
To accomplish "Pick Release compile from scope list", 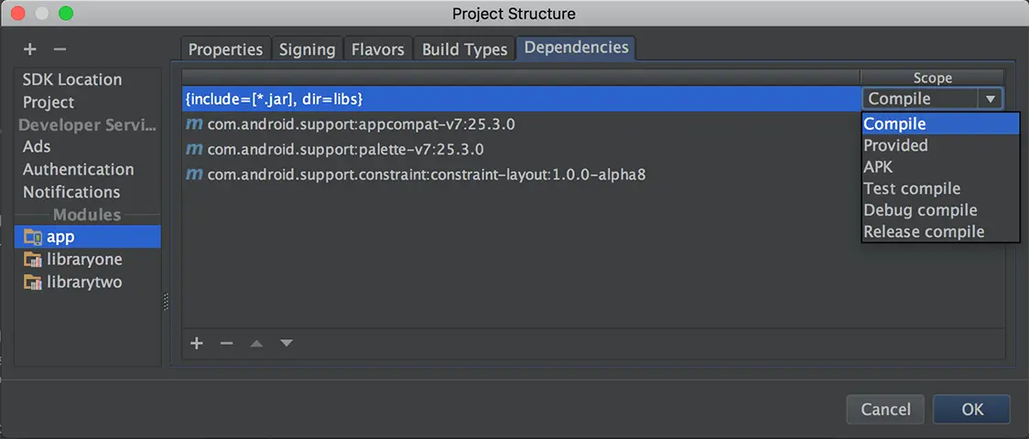I will [x=924, y=231].
